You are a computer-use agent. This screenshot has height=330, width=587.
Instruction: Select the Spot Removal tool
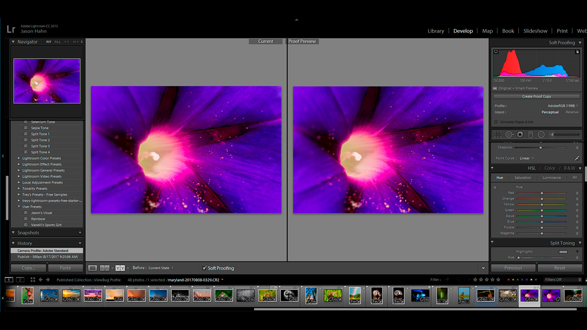[509, 134]
